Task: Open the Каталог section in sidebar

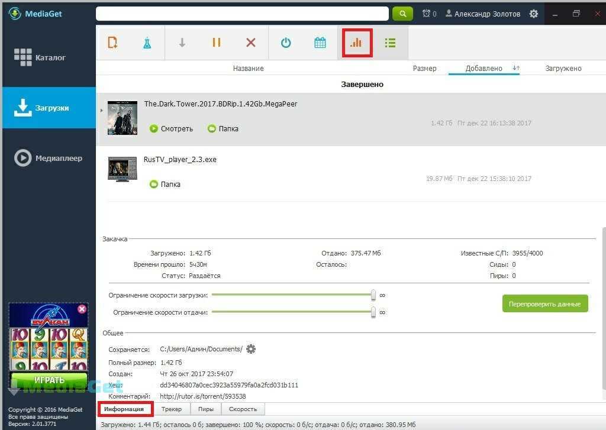Action: (49, 57)
